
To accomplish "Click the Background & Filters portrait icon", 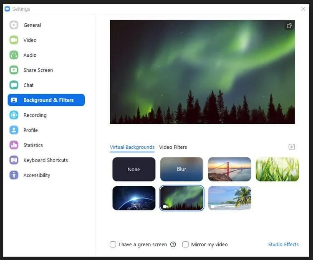I will point(14,100).
